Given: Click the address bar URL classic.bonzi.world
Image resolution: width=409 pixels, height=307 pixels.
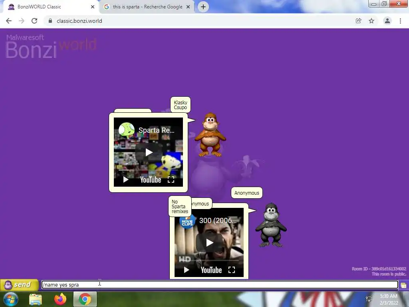Looking at the screenshot, I should (79, 21).
